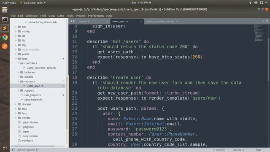Image resolution: width=270 pixels, height=152 pixels.
Task: Open show.turbo_stream.erb in sidebar
Action: point(43,22)
